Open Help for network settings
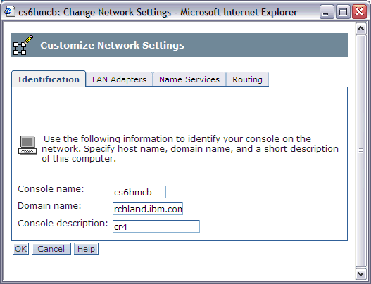The width and height of the screenshot is (371, 284). pyautogui.click(x=86, y=249)
